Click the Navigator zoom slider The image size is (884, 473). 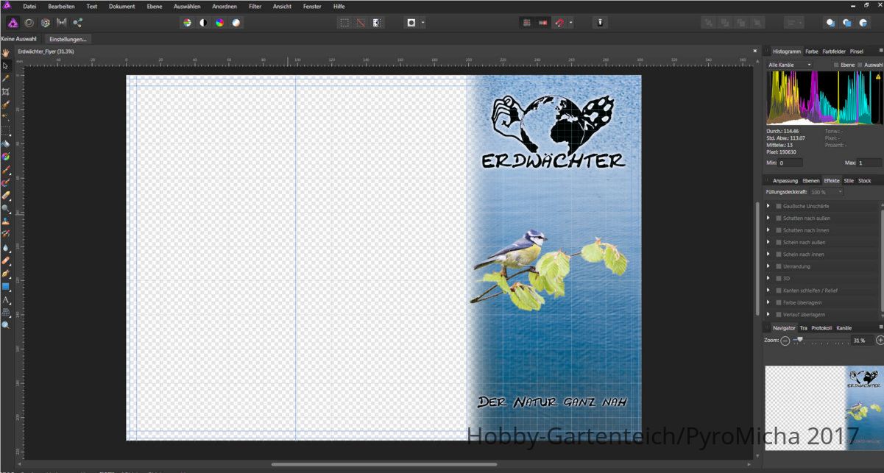[822, 341]
